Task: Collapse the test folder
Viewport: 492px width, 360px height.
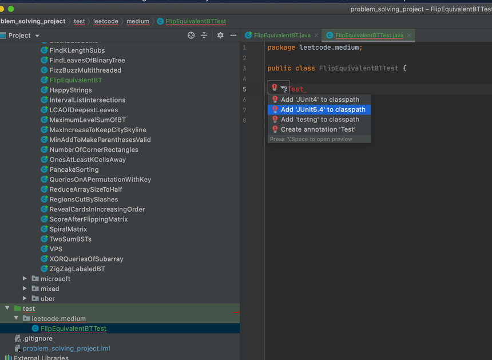Action: point(7,308)
